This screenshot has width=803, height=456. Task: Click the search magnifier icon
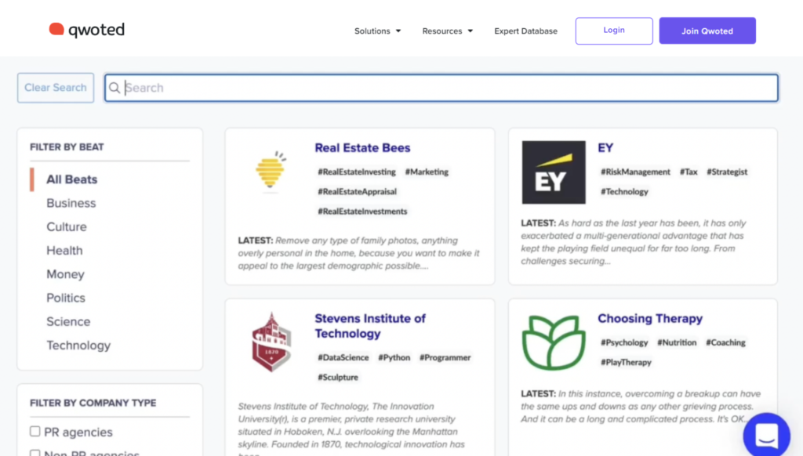click(x=114, y=88)
